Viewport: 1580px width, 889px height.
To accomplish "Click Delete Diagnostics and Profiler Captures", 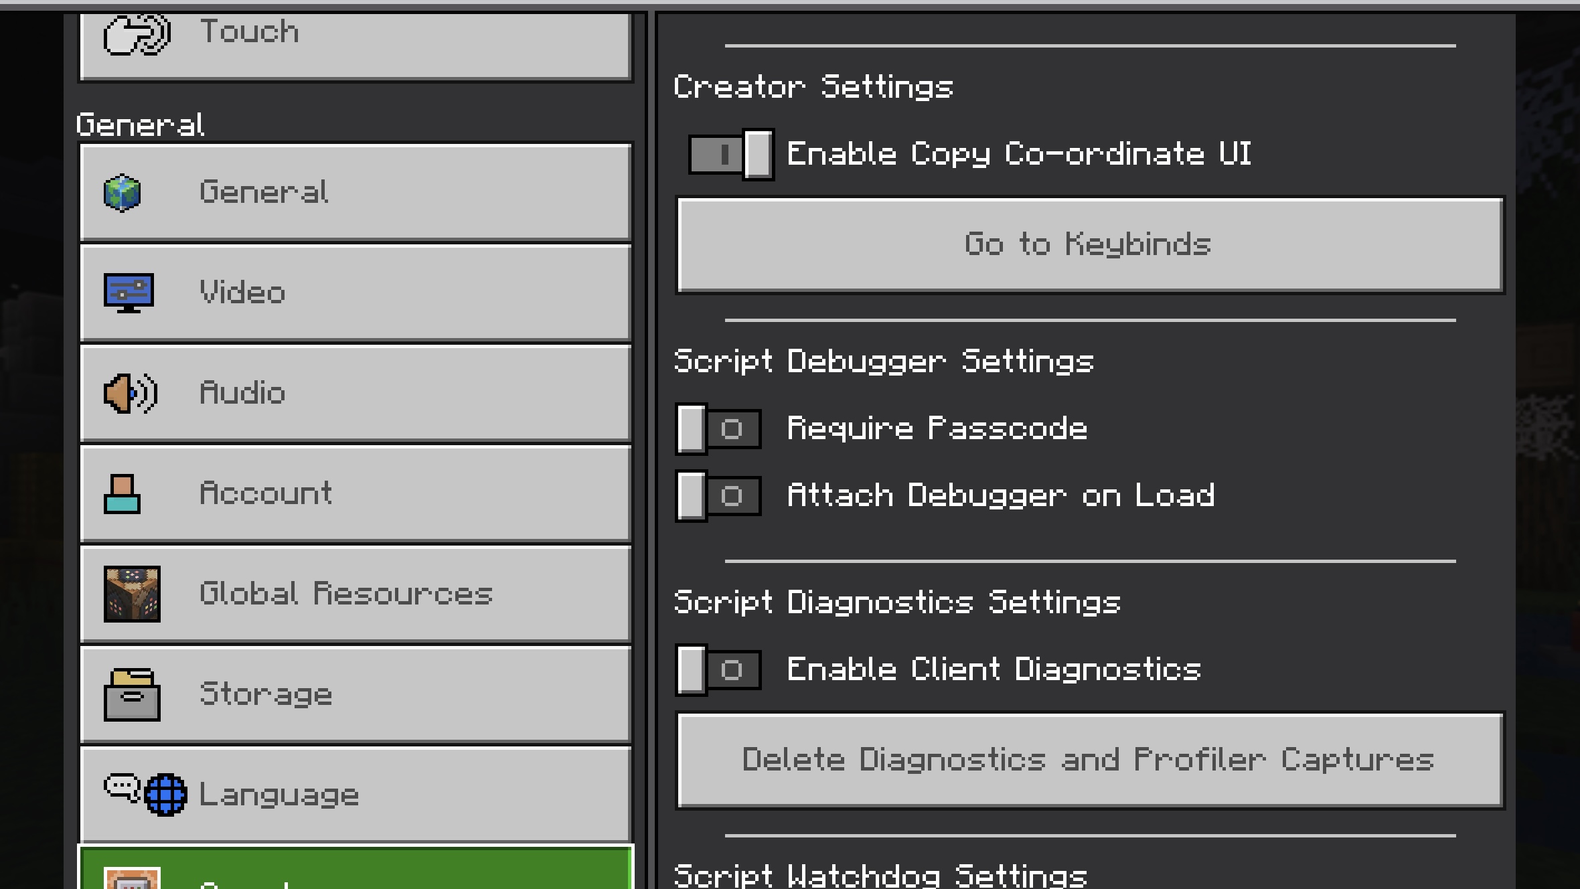I will point(1090,760).
